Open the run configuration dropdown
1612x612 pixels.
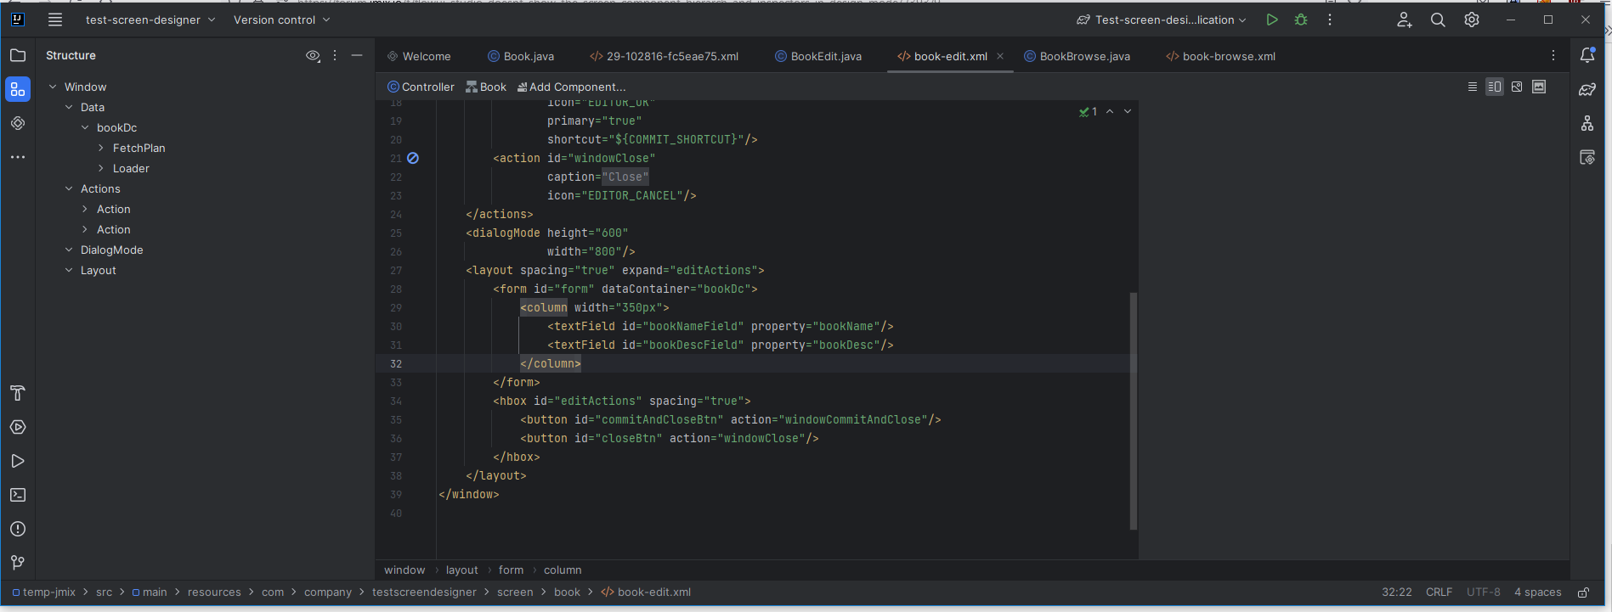(x=1162, y=20)
